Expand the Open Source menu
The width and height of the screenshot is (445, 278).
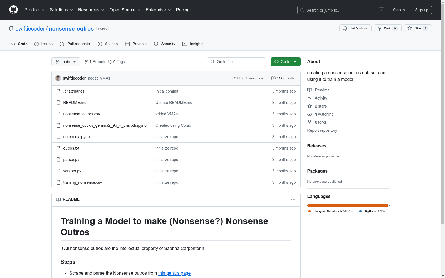125,10
